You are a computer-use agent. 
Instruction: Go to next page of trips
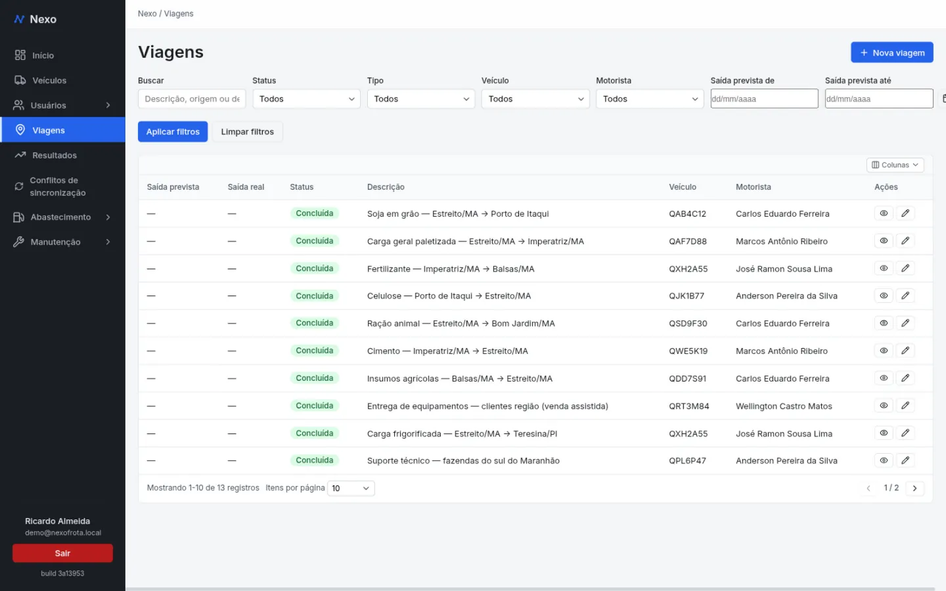pyautogui.click(x=914, y=488)
